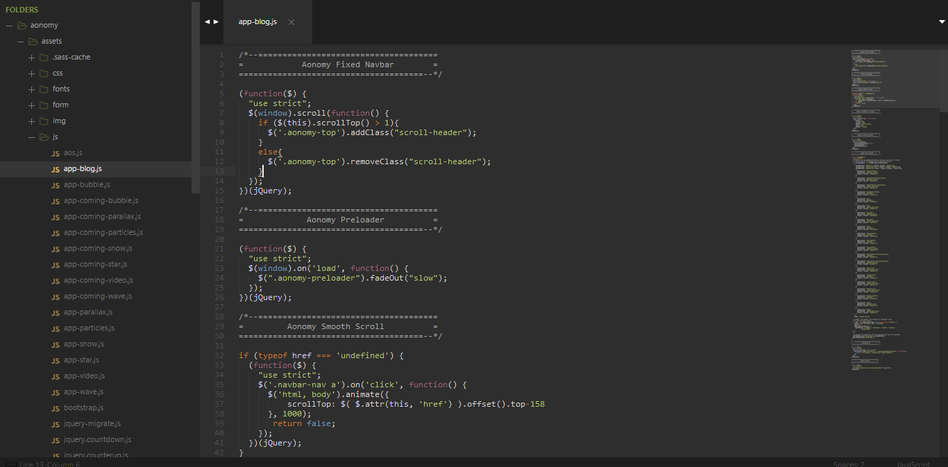Click the 'Aonomy Smooth Scroll' comment text
Image resolution: width=948 pixels, height=467 pixels.
tap(336, 326)
